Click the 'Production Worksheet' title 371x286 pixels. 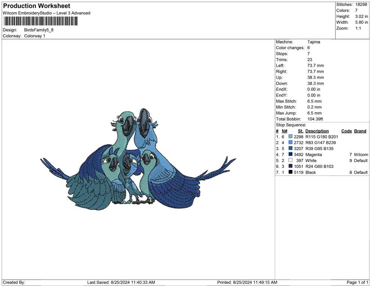[37, 6]
